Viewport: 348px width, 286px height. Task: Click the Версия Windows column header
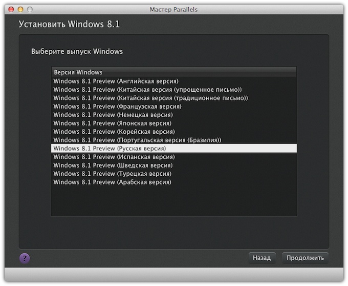[174, 72]
